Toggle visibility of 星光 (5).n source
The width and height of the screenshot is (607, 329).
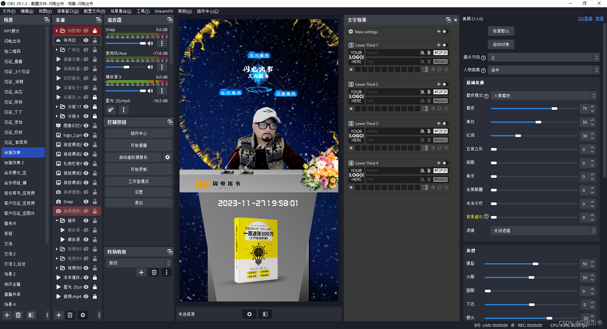(x=86, y=287)
